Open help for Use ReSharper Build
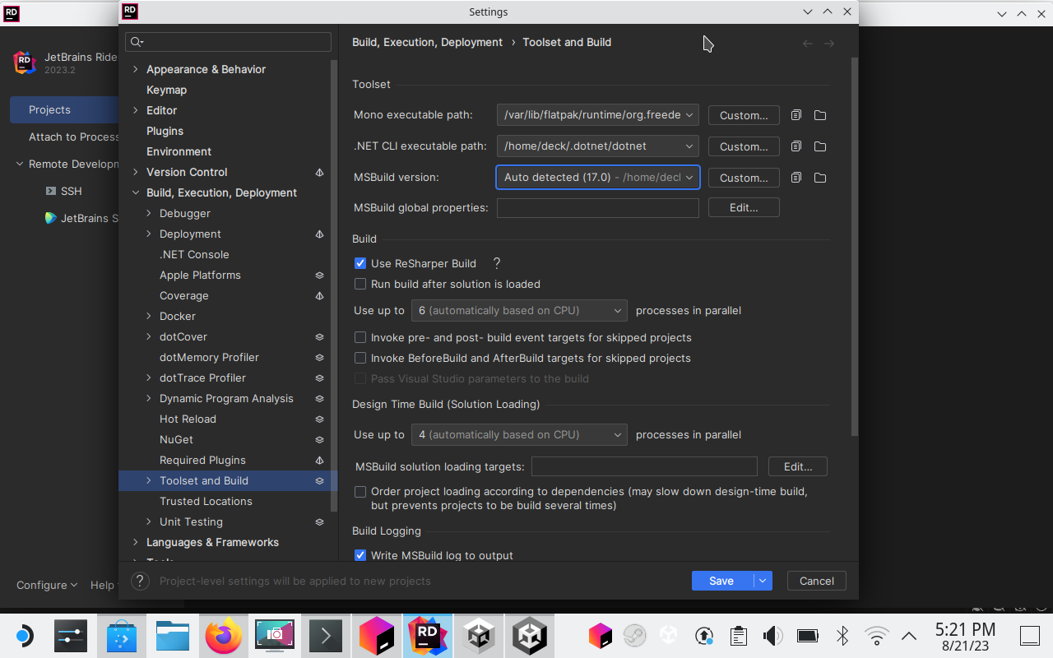The width and height of the screenshot is (1053, 658). click(x=496, y=263)
